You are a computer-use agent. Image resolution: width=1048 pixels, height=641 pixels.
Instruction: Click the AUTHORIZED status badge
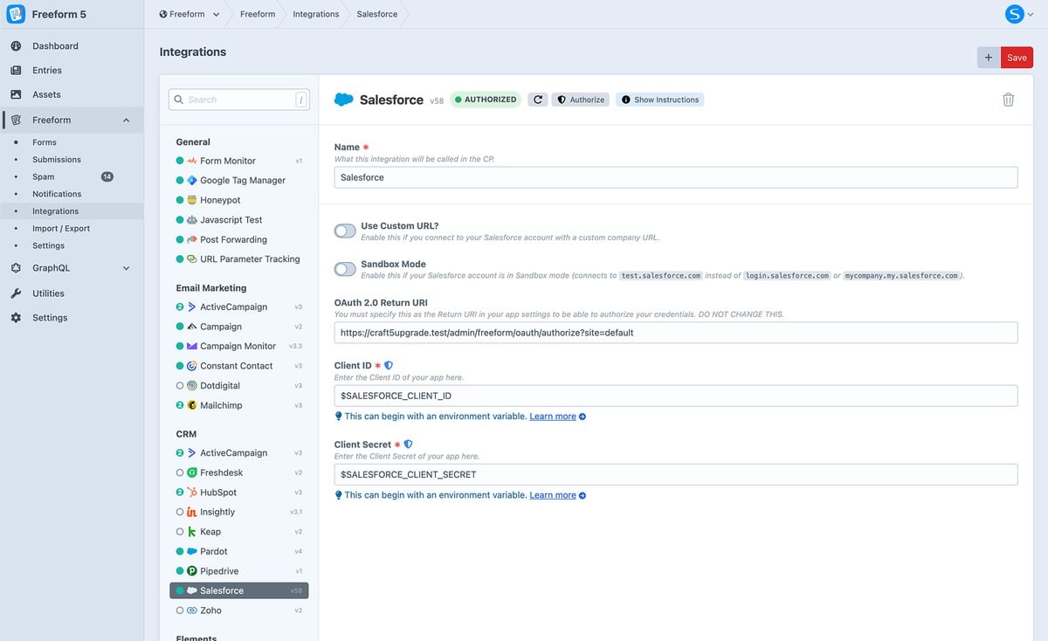486,100
